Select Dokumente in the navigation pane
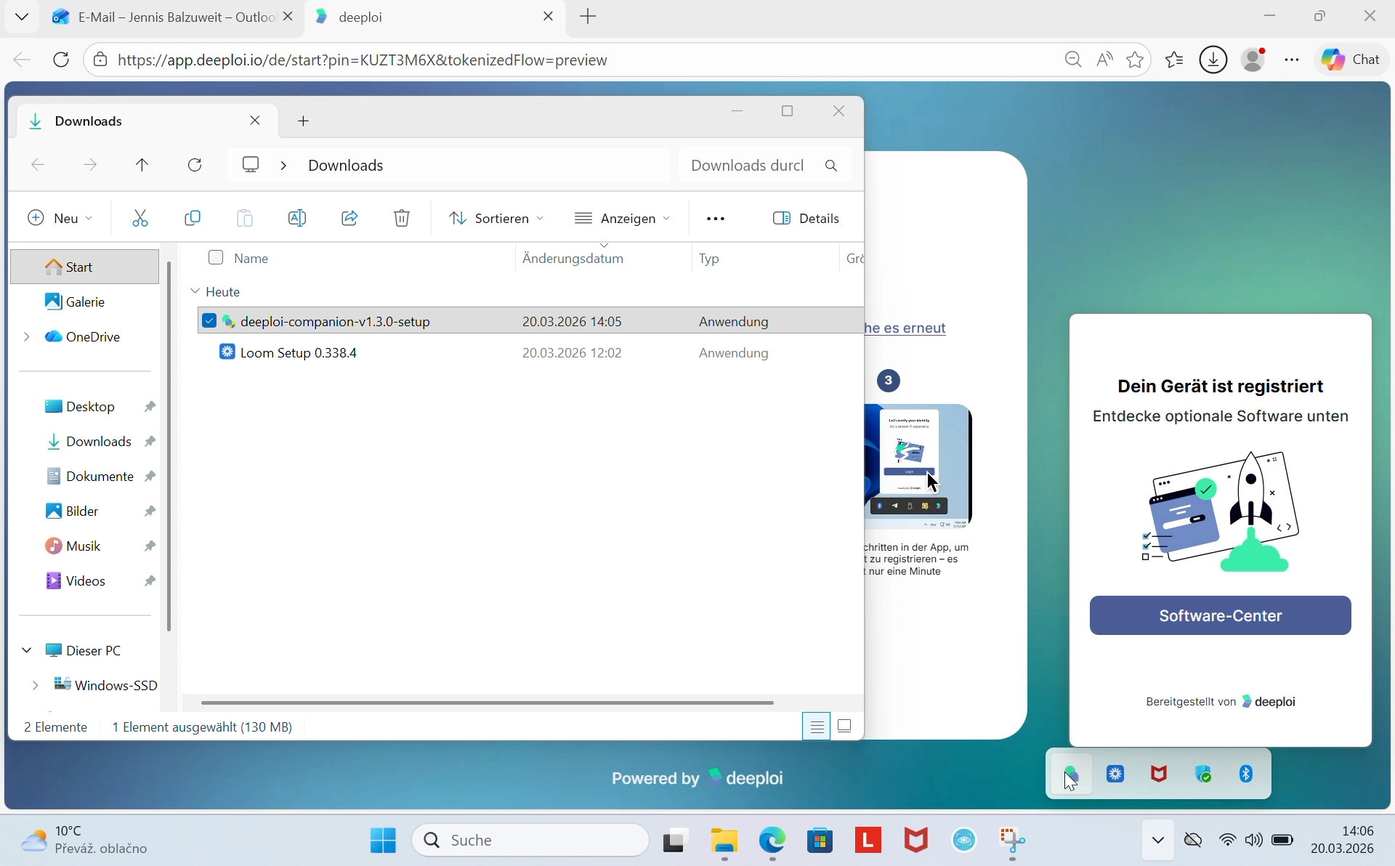 click(x=100, y=477)
